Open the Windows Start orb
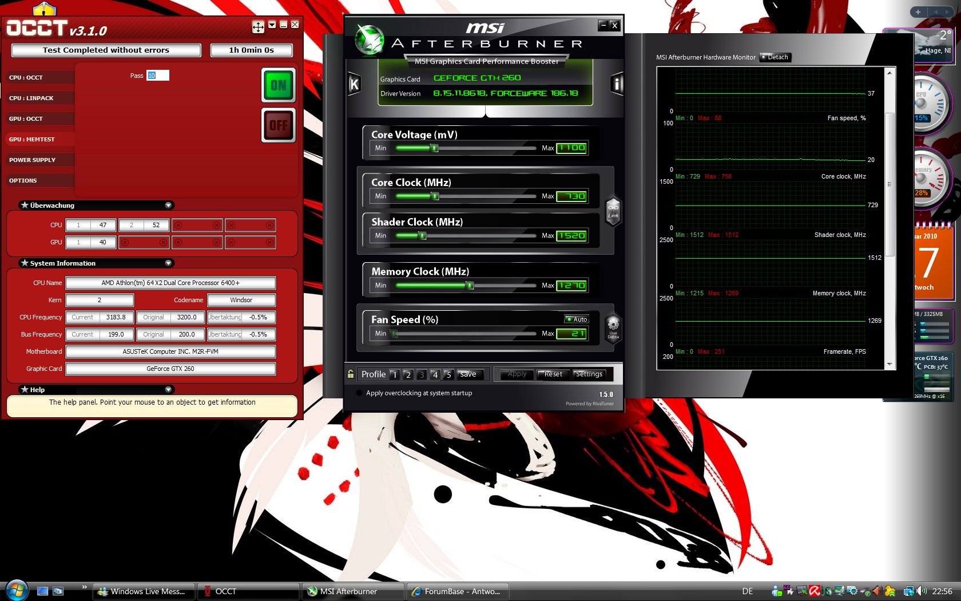 [x=16, y=590]
